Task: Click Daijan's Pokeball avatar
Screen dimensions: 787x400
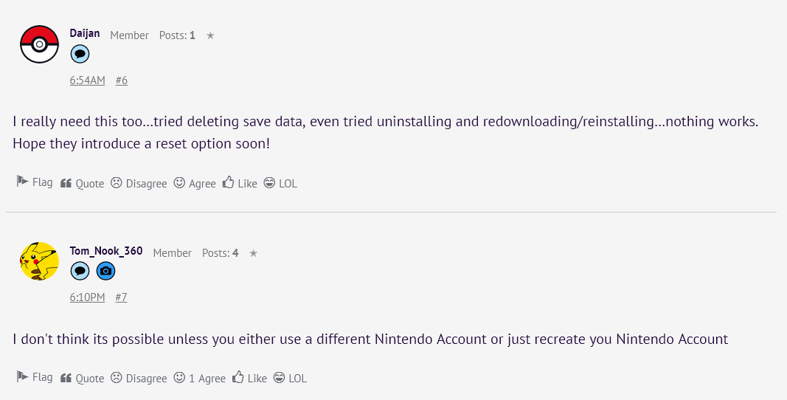Action: click(39, 44)
